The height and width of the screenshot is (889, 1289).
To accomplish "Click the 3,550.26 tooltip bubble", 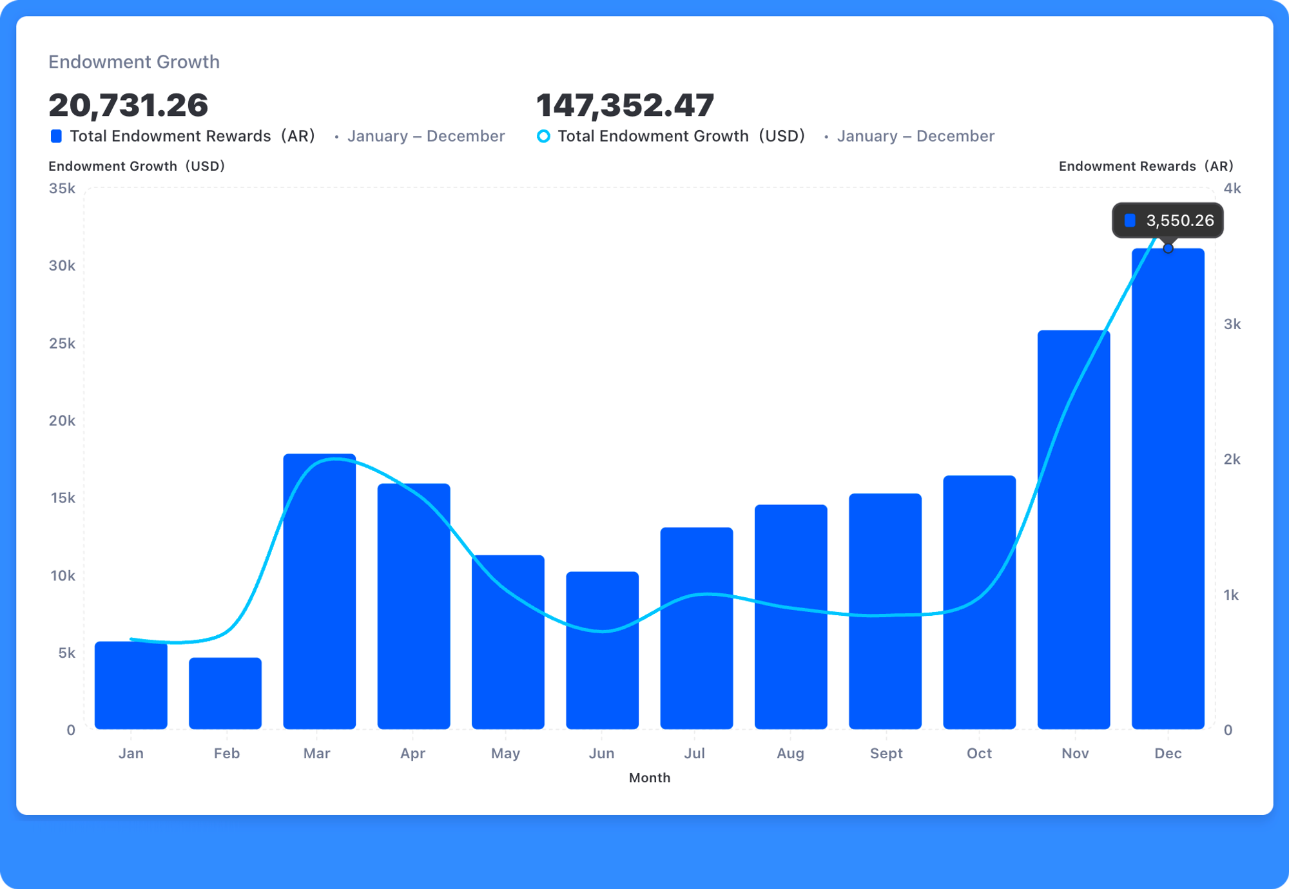I will 1168,220.
